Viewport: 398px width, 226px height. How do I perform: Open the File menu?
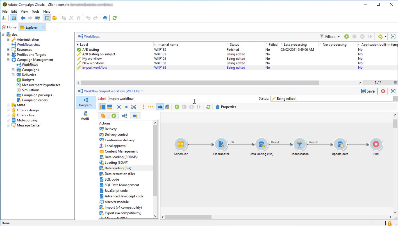coord(5,11)
